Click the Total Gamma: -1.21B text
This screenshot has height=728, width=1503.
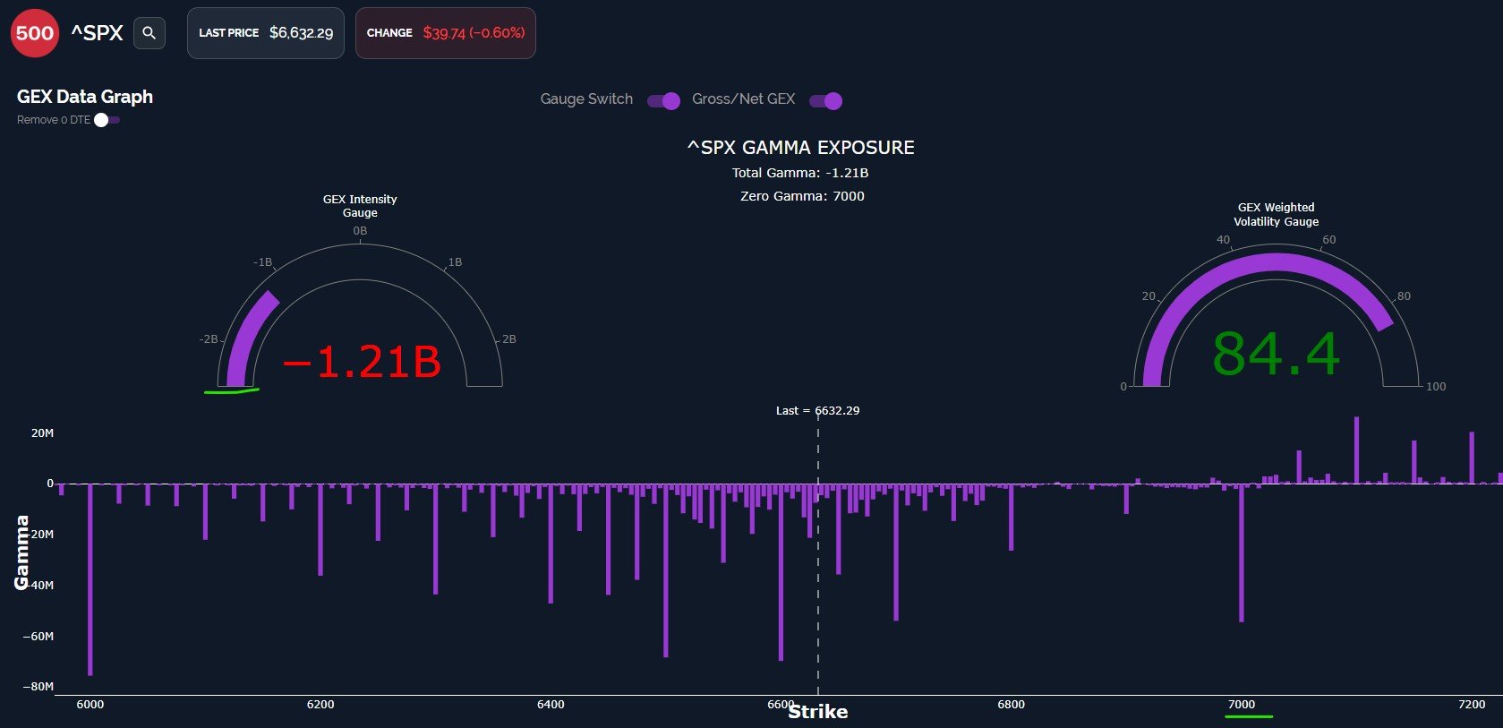(800, 173)
